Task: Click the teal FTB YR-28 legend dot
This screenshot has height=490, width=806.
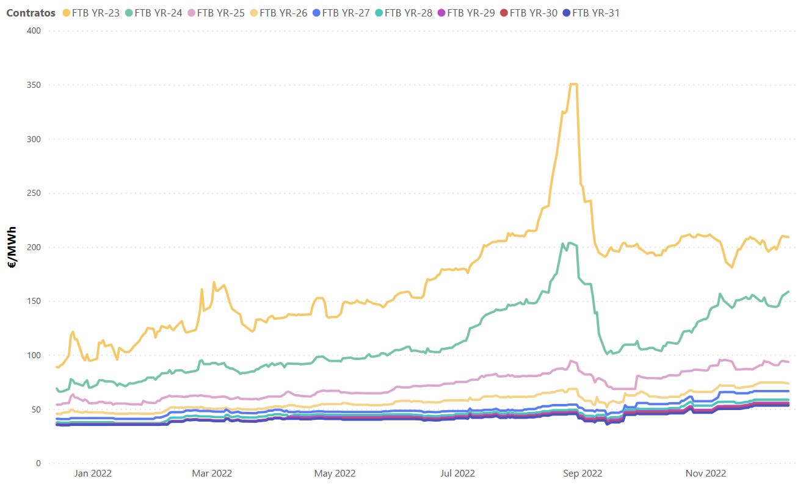Action: pos(379,13)
